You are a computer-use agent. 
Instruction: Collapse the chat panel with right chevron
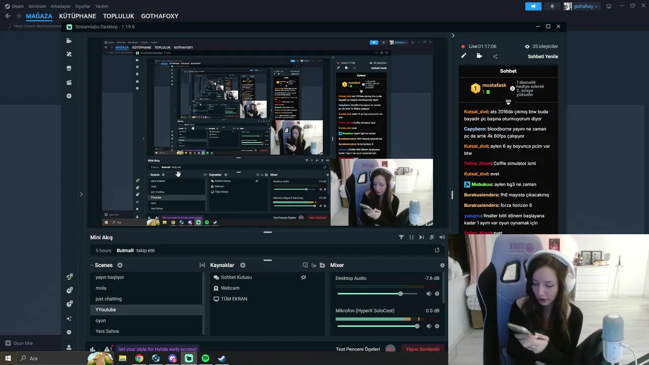click(x=453, y=35)
